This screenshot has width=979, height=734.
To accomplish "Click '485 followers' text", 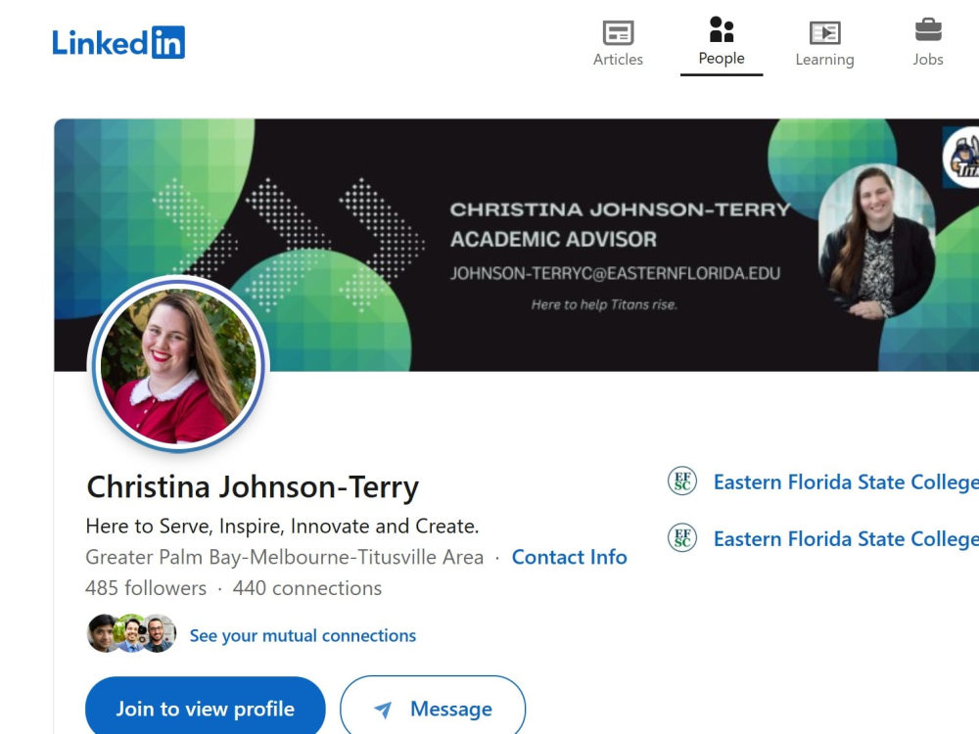I will pos(146,588).
